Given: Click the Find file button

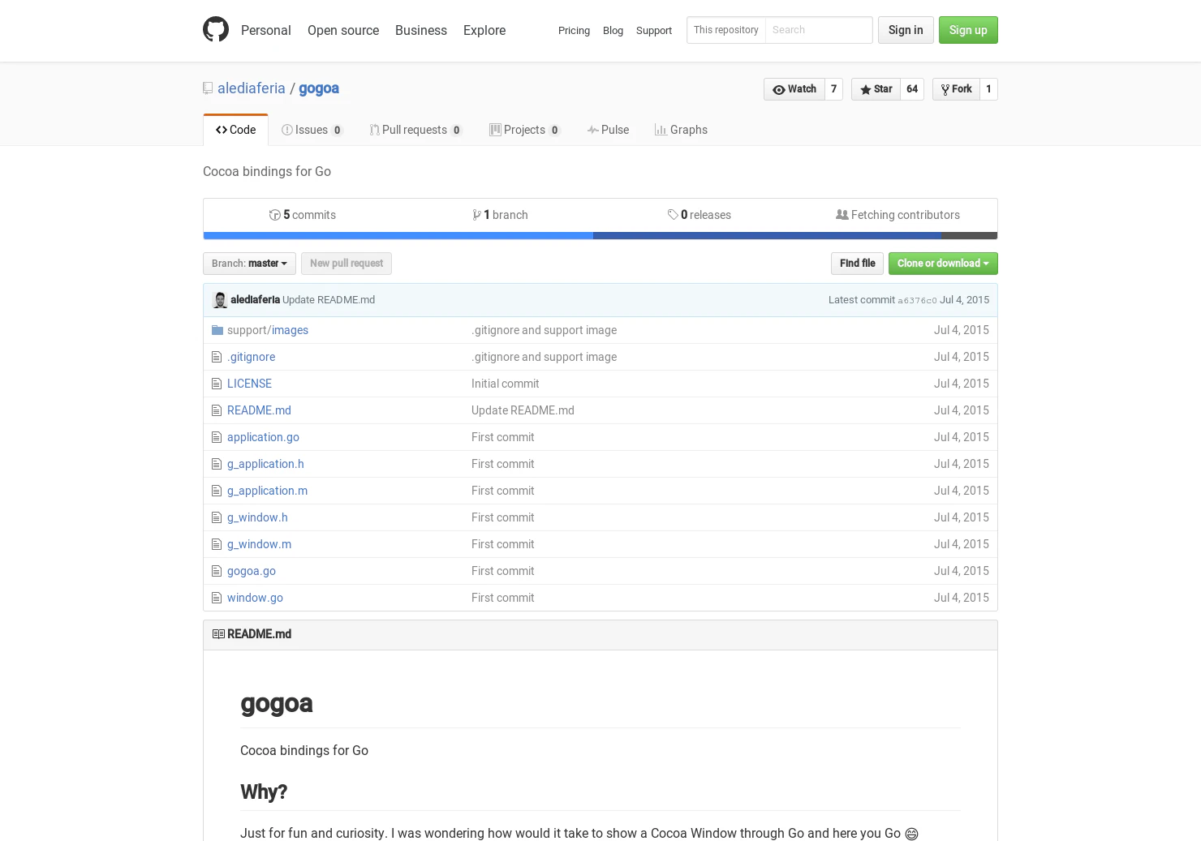Looking at the screenshot, I should coord(857,264).
